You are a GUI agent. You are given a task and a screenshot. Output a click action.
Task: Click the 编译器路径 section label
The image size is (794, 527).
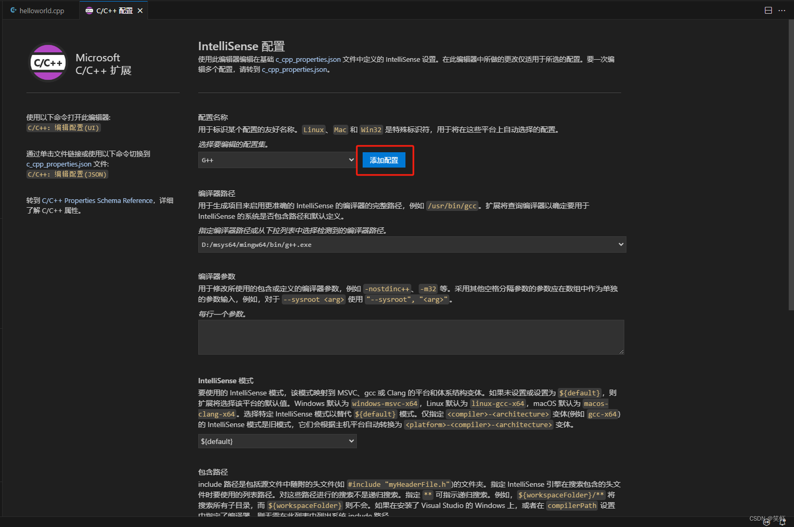tap(217, 193)
